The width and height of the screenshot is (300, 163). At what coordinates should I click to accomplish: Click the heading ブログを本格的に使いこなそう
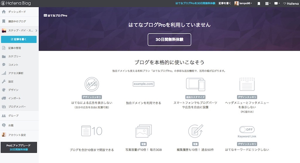tap(169, 62)
